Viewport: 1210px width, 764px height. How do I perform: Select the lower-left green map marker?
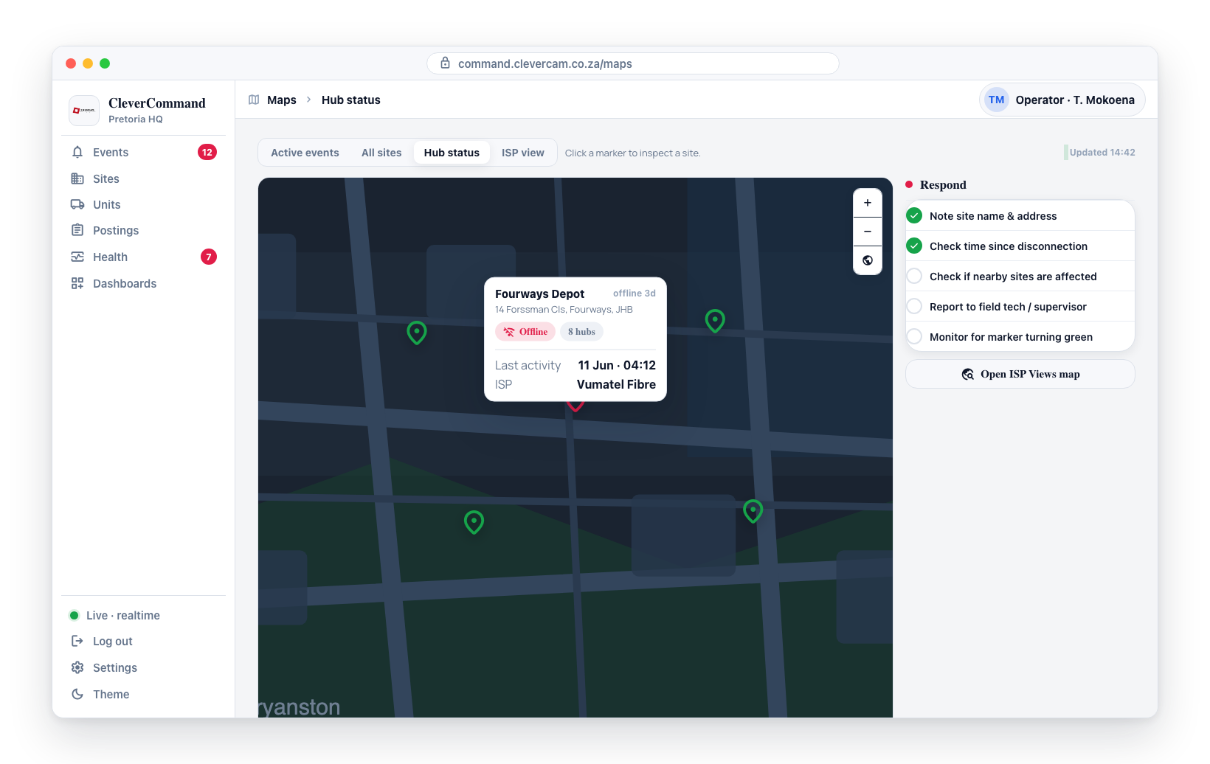474,522
